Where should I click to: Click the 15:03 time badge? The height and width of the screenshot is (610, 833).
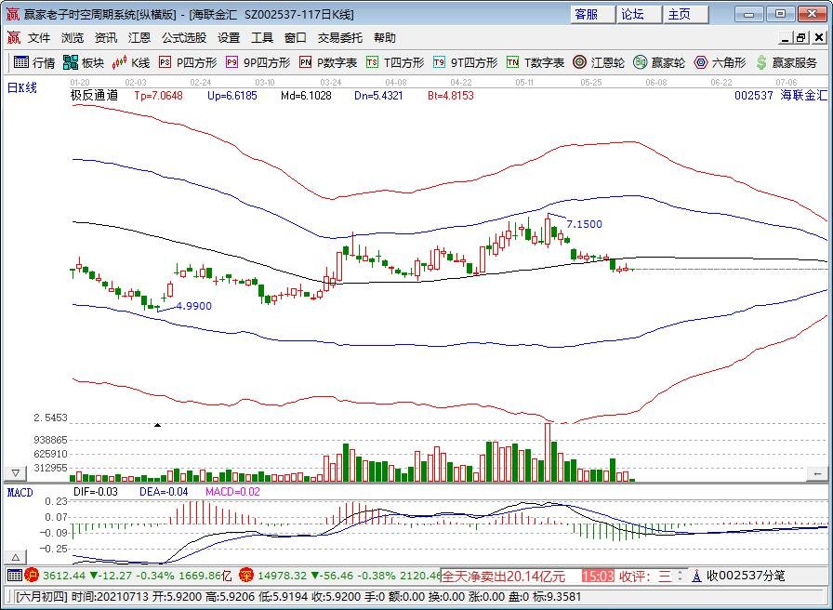pyautogui.click(x=598, y=576)
